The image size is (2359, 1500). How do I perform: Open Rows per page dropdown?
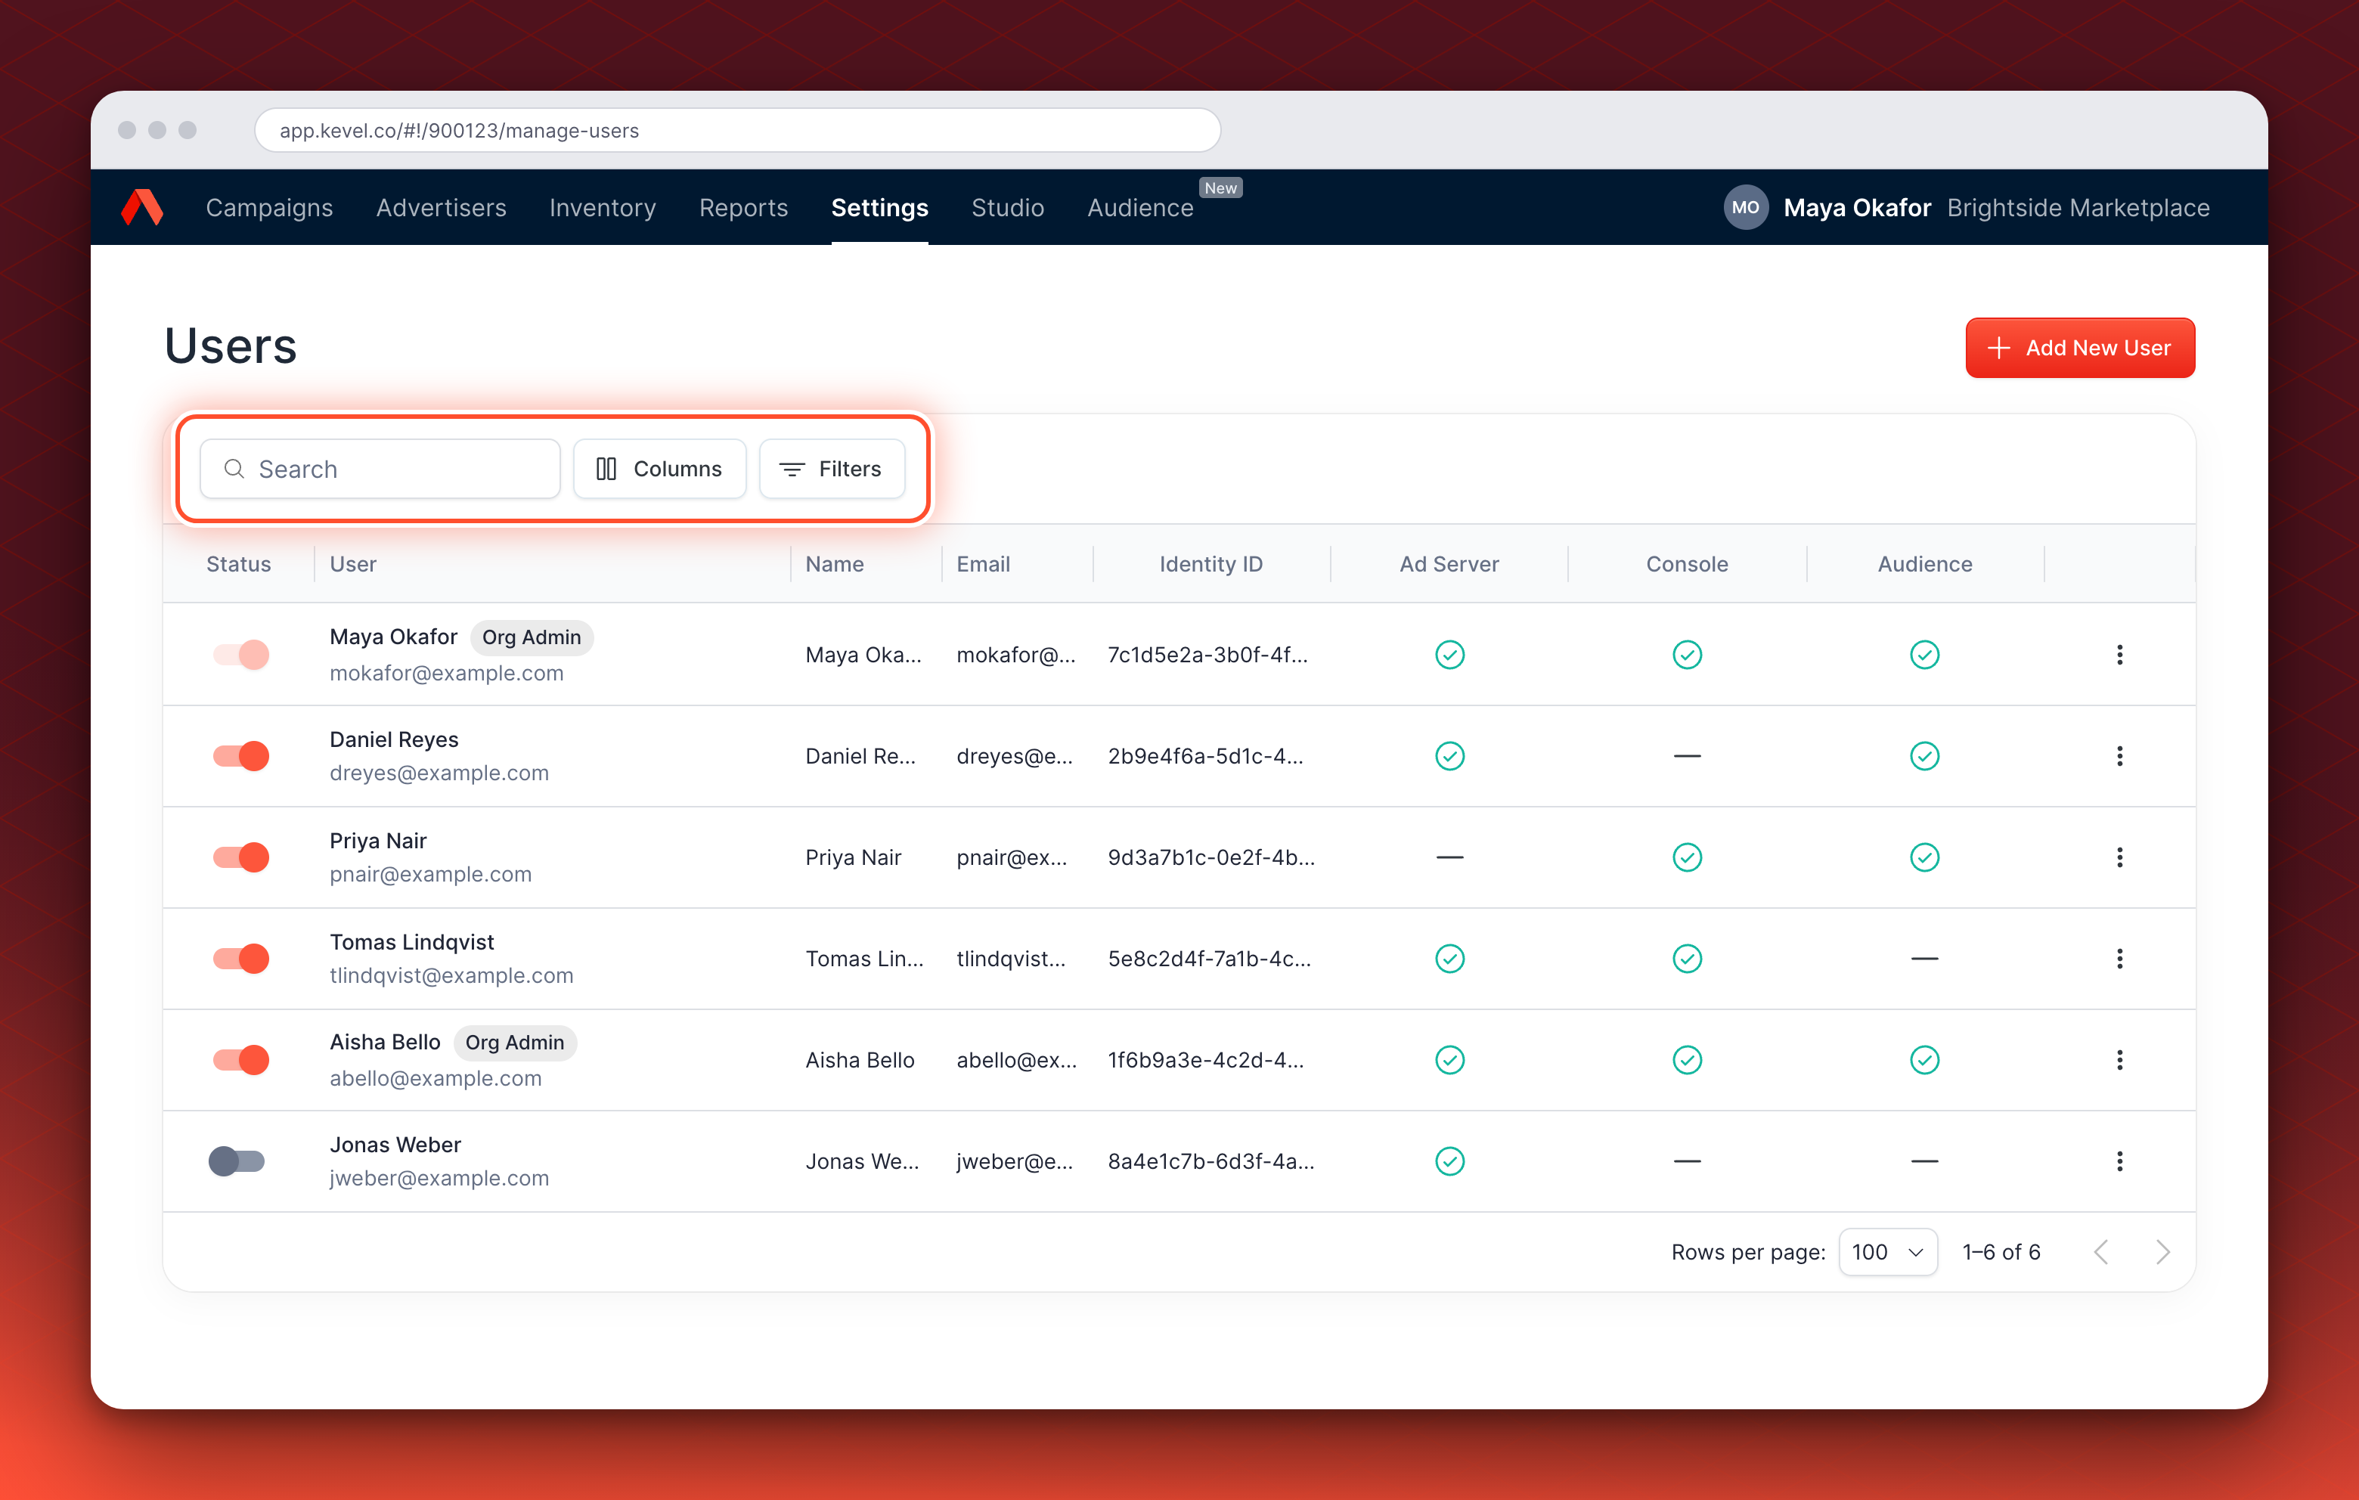[1888, 1252]
